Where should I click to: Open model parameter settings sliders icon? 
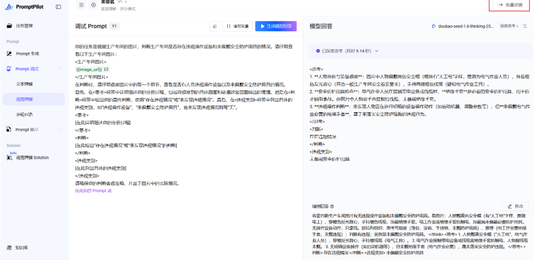[525, 26]
